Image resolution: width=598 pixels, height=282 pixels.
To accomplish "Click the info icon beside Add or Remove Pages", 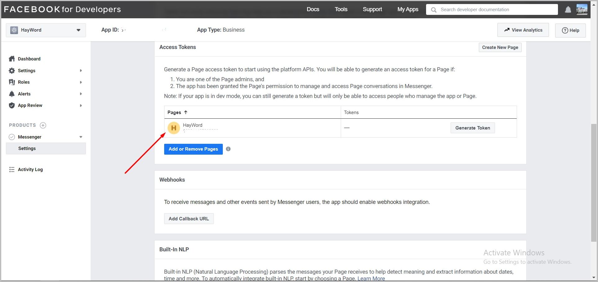I will 228,149.
